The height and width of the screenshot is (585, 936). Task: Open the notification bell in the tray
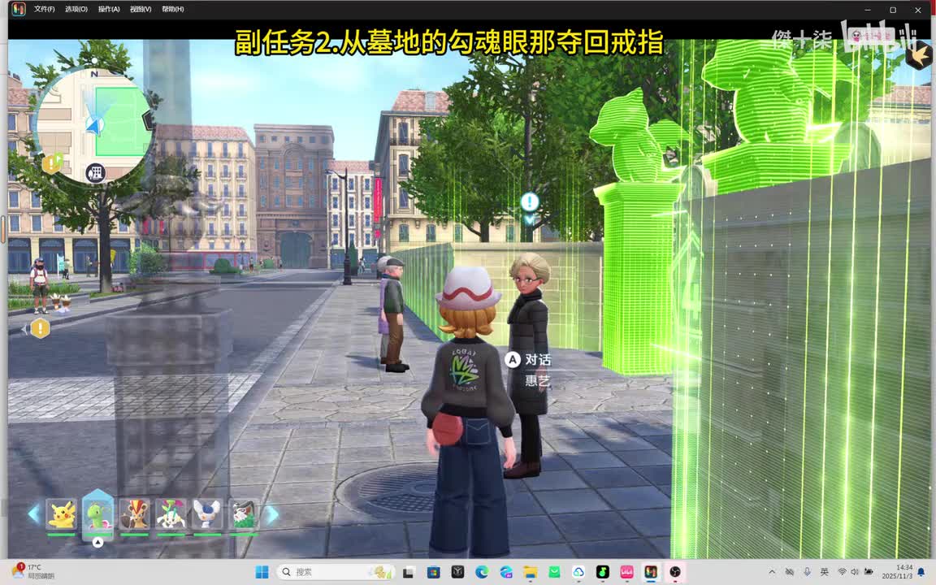[921, 572]
